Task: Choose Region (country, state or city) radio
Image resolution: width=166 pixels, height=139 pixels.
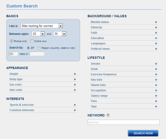Action: pyautogui.click(x=39, y=48)
